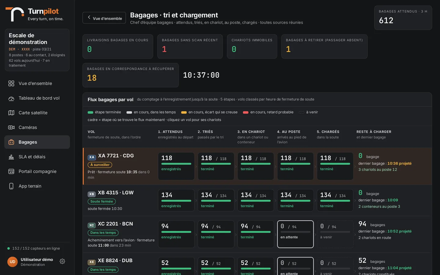Click 10:36 projeté last bag time
Viewport: 440px width, 275px height.
(x=399, y=163)
